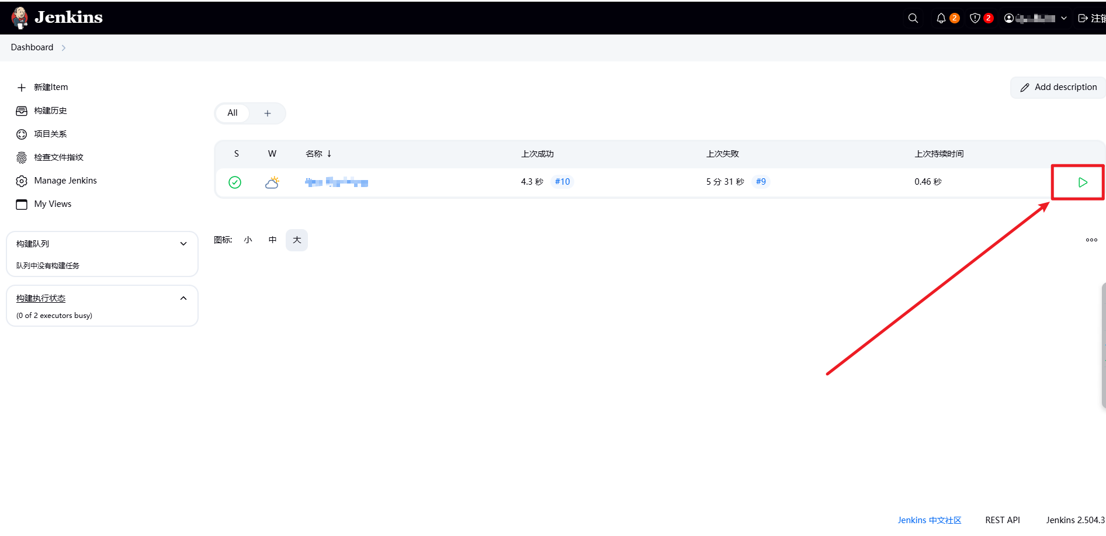1106x536 pixels.
Task: Set icon size to 中
Action: (x=272, y=240)
